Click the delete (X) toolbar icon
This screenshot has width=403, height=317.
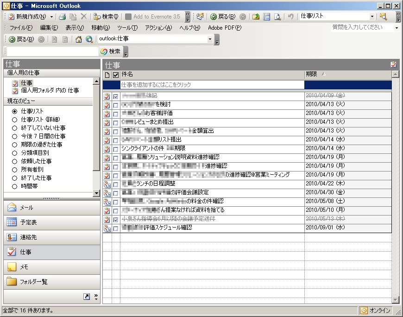pyautogui.click(x=83, y=17)
